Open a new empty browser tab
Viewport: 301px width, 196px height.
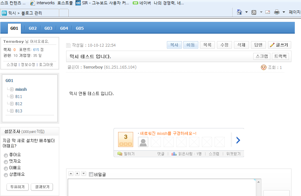64,13
